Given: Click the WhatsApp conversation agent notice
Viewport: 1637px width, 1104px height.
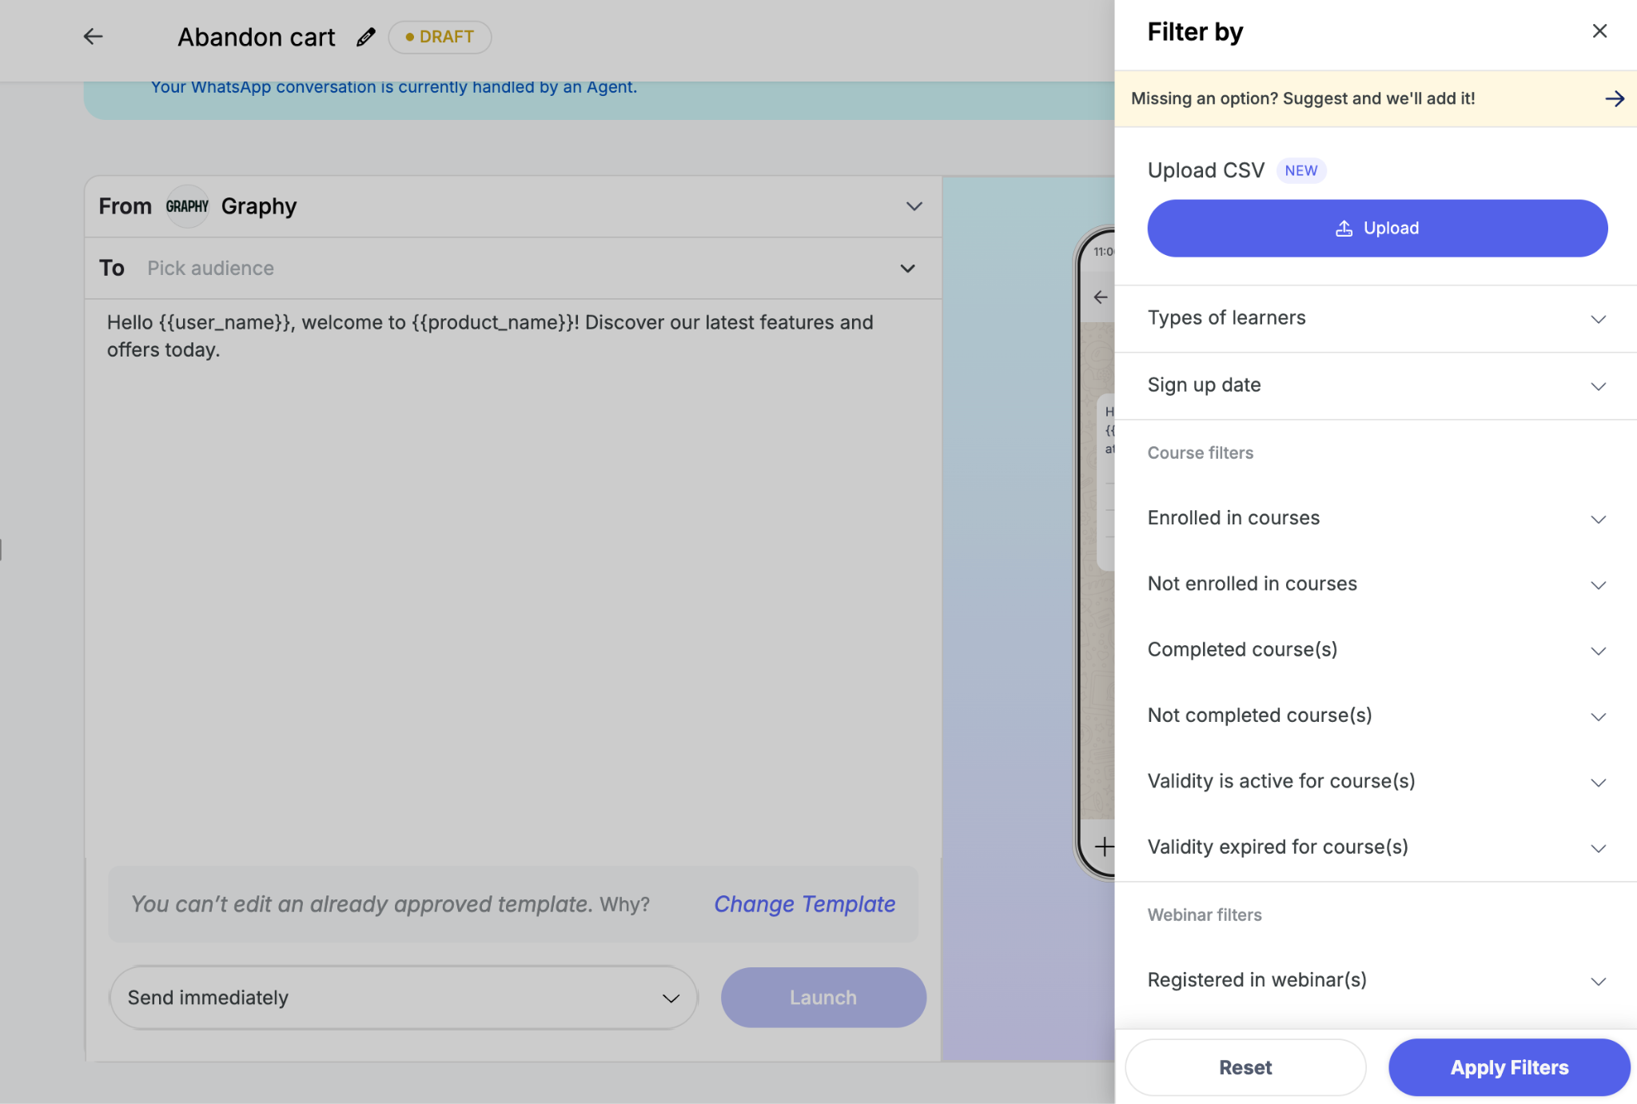Looking at the screenshot, I should (394, 86).
